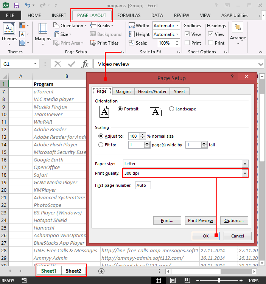Click the First page number field
This screenshot has width=266, height=284.
(x=143, y=185)
